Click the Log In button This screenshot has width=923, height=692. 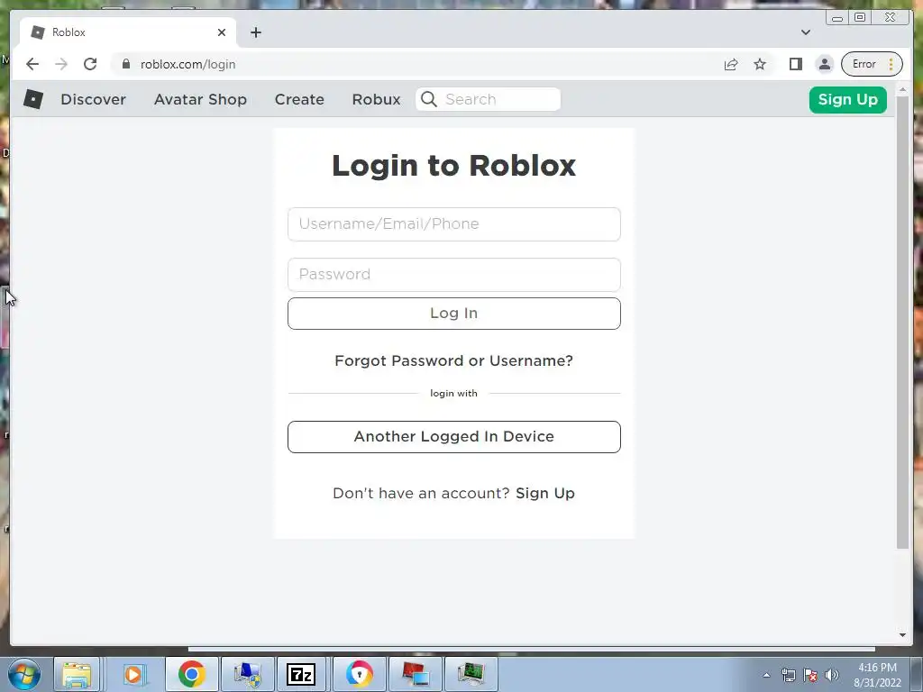point(454,314)
